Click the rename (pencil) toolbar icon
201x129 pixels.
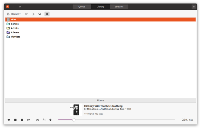click(26, 14)
